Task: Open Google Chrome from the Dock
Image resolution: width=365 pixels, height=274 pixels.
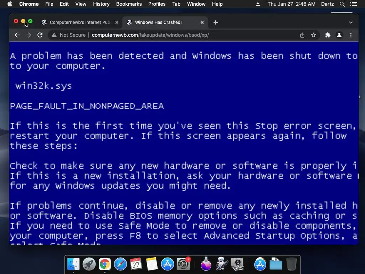Action: coord(104,264)
